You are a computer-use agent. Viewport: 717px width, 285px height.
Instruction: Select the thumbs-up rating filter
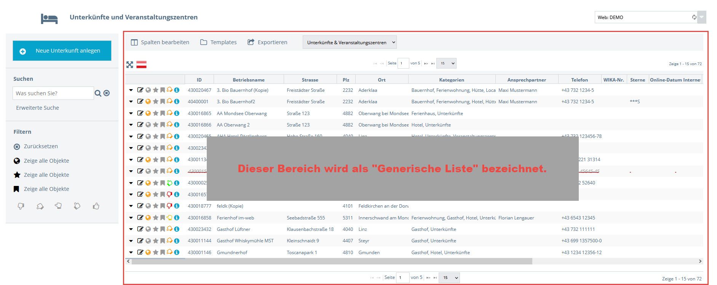pos(96,206)
